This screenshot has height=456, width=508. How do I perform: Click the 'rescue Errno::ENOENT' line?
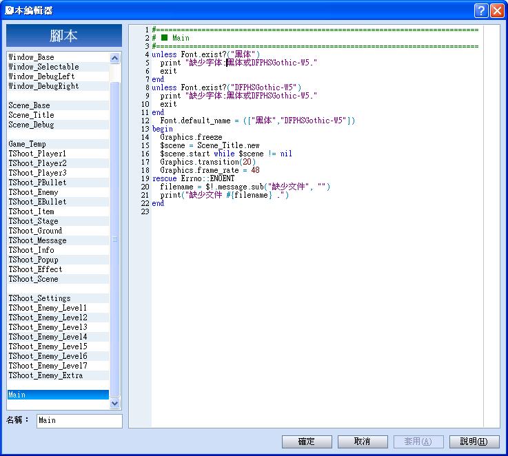(x=194, y=179)
